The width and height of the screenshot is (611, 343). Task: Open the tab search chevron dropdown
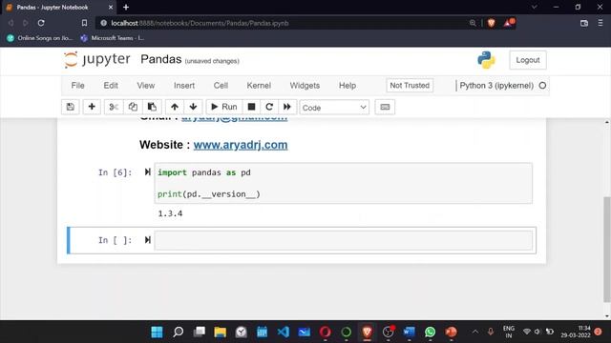[535, 7]
